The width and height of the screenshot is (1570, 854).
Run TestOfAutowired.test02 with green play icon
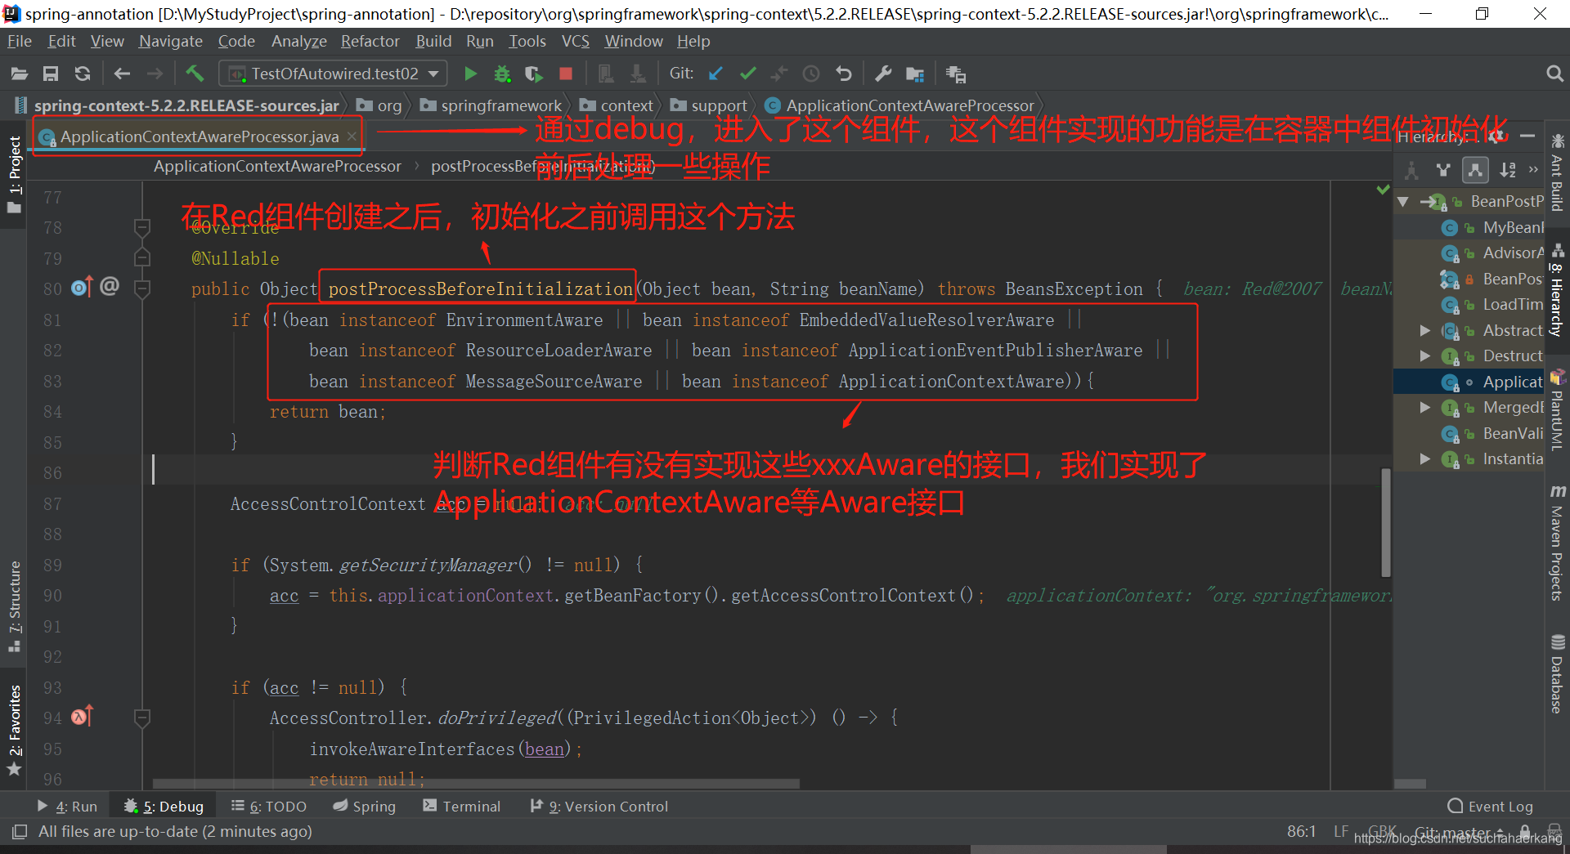[x=470, y=74]
